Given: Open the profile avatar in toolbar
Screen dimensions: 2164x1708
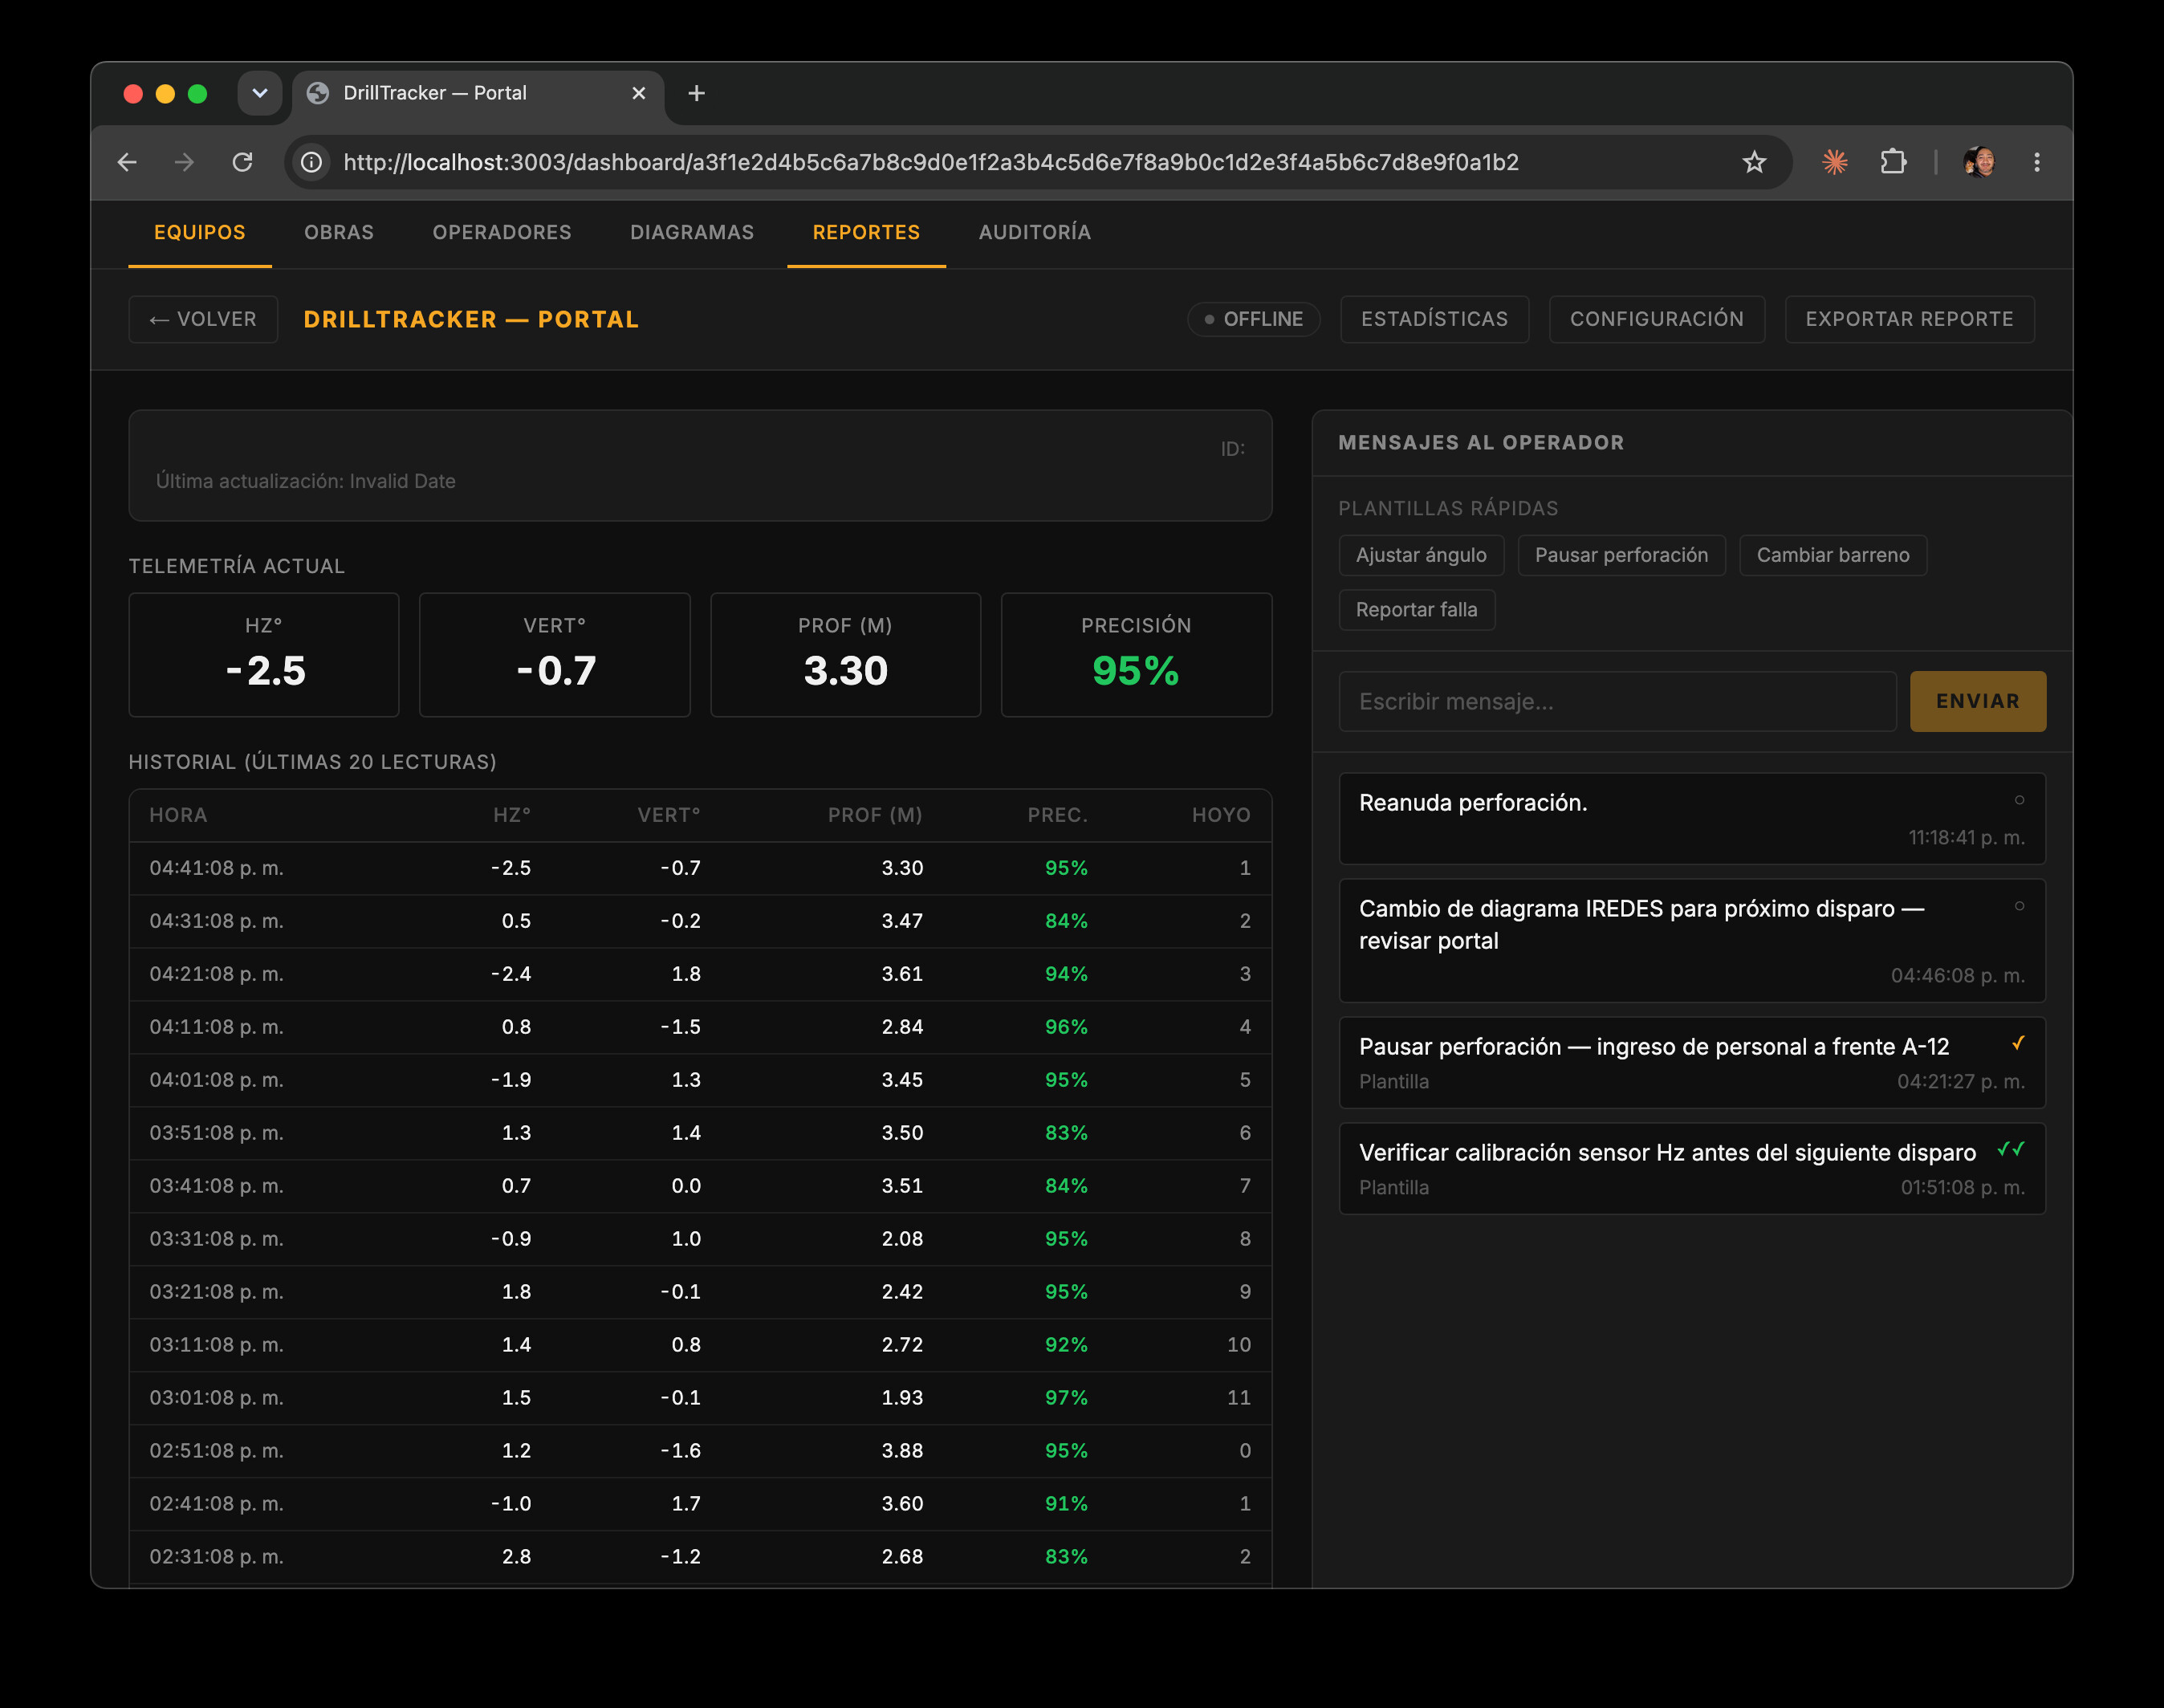Looking at the screenshot, I should coord(1979,162).
